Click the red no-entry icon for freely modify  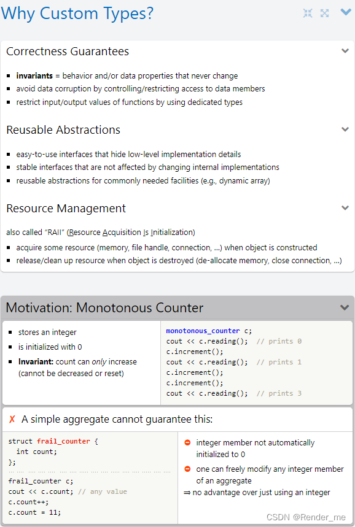[x=187, y=469]
